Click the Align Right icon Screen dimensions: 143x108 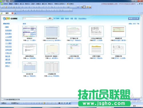coord(37,10)
